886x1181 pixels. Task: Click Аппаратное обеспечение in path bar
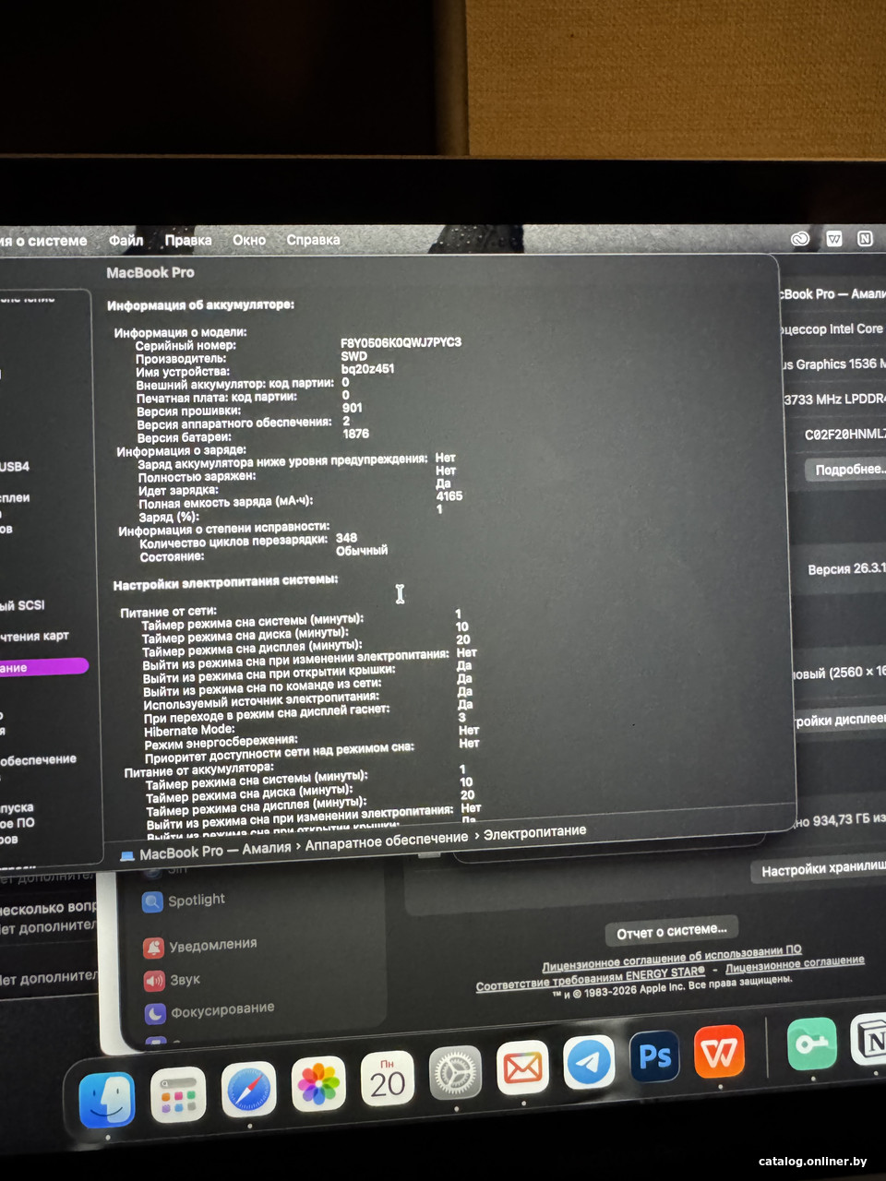[x=387, y=841]
